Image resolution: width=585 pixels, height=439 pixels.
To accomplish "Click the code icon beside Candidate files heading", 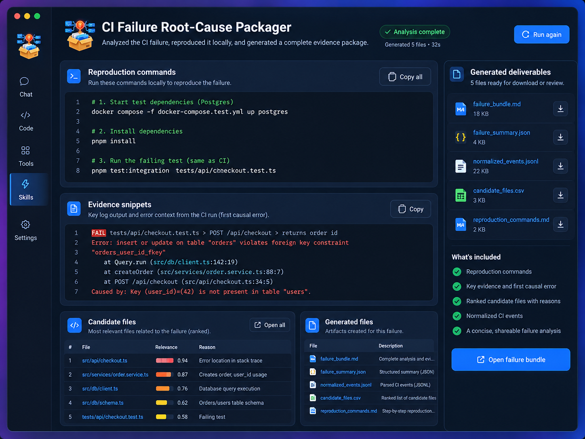I will coord(74,325).
